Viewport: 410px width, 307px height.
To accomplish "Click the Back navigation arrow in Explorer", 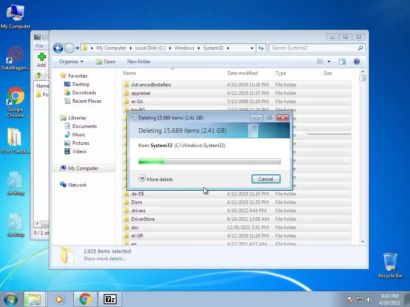I will [x=58, y=48].
